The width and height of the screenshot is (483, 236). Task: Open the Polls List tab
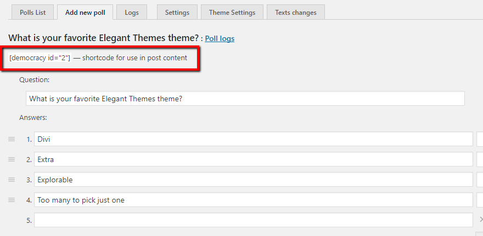(33, 12)
